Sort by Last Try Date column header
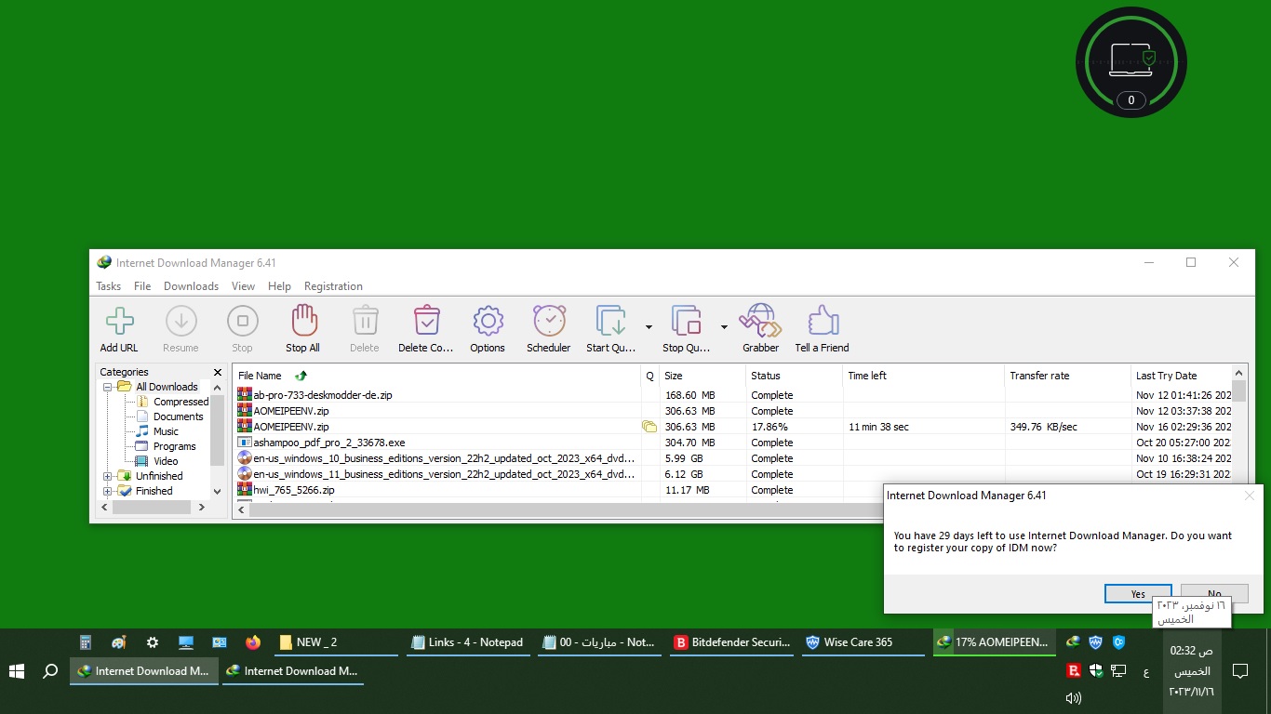Viewport: 1271px width, 714px height. pos(1181,376)
